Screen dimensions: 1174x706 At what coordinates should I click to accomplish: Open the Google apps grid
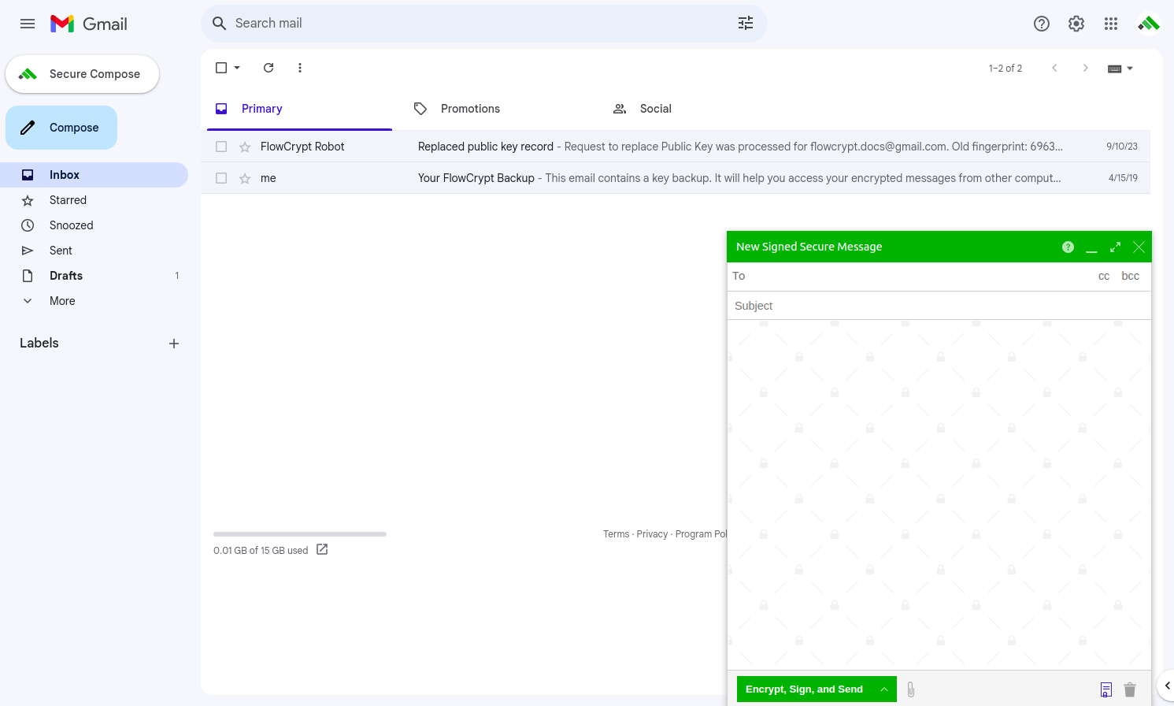click(1111, 24)
